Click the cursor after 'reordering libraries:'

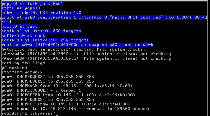(x=57, y=115)
